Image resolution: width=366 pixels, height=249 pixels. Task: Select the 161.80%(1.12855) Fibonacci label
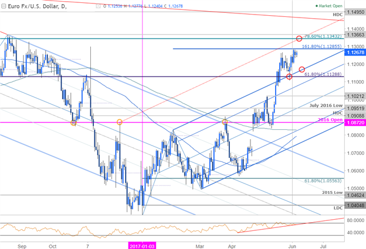322,46
